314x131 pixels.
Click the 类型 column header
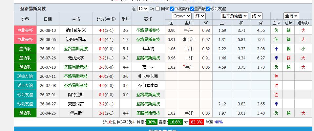25,19
